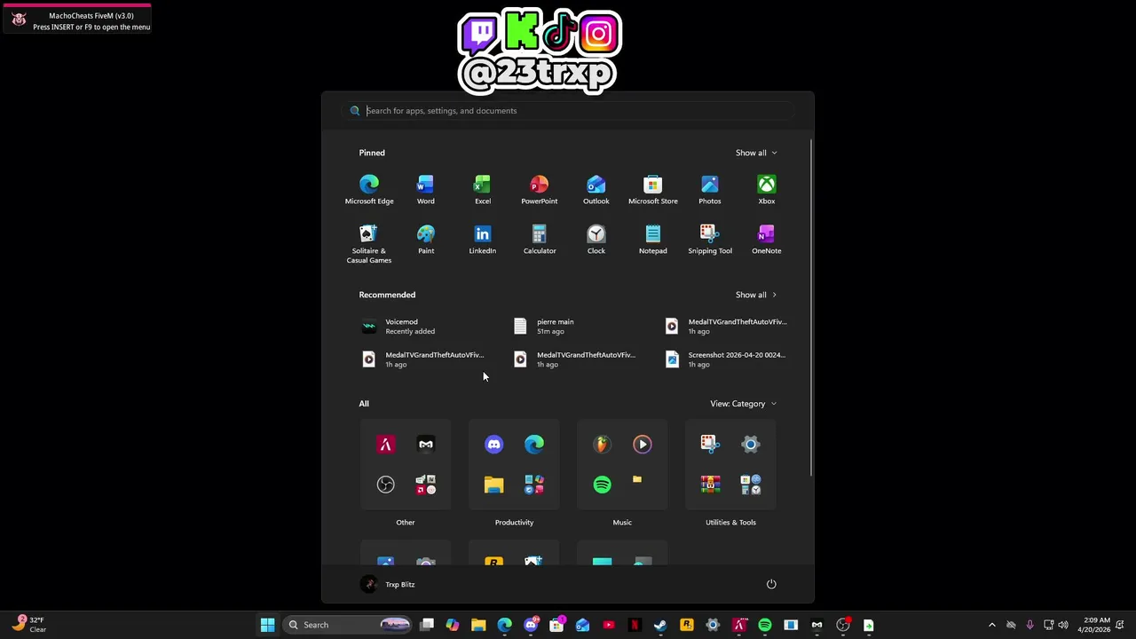This screenshot has width=1136, height=639.
Task: Click the taskbar Search box
Action: [349, 625]
